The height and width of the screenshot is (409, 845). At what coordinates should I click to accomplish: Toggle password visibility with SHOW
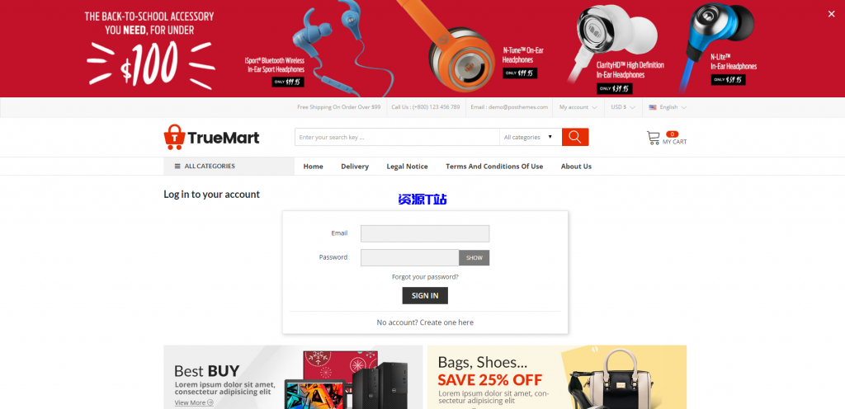point(474,258)
